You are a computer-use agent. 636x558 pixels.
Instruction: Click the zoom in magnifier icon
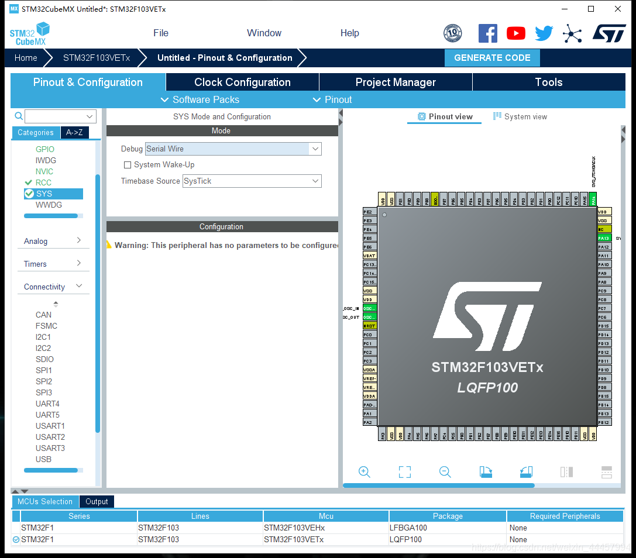[365, 472]
